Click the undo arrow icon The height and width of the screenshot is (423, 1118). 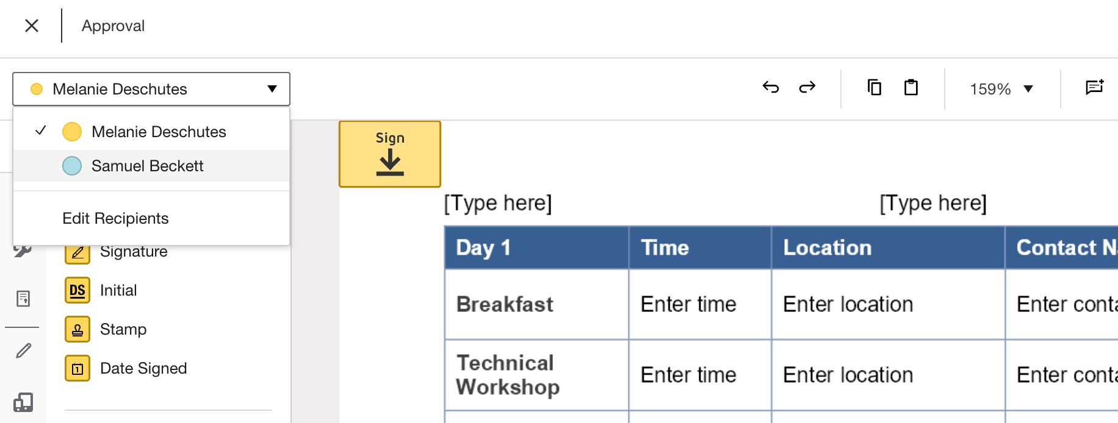pos(771,88)
